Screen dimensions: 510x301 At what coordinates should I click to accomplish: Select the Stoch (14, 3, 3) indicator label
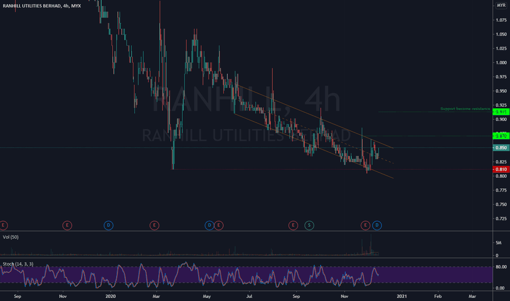(x=18, y=264)
